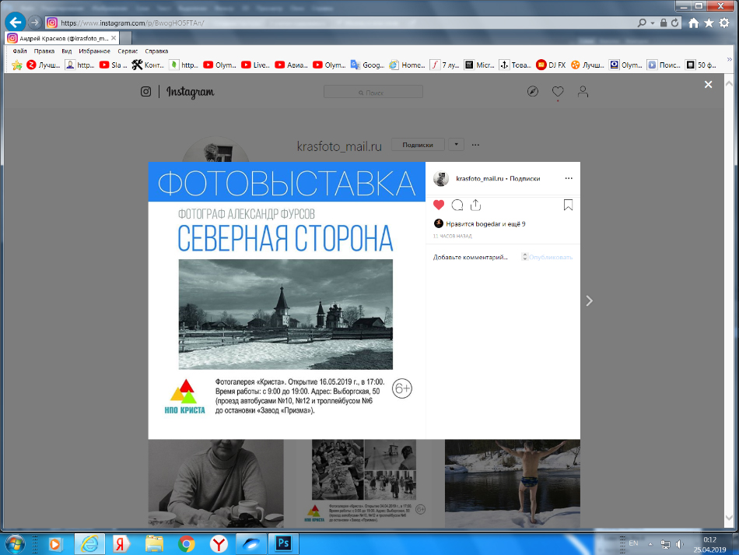Open the Файл menu

[19, 51]
